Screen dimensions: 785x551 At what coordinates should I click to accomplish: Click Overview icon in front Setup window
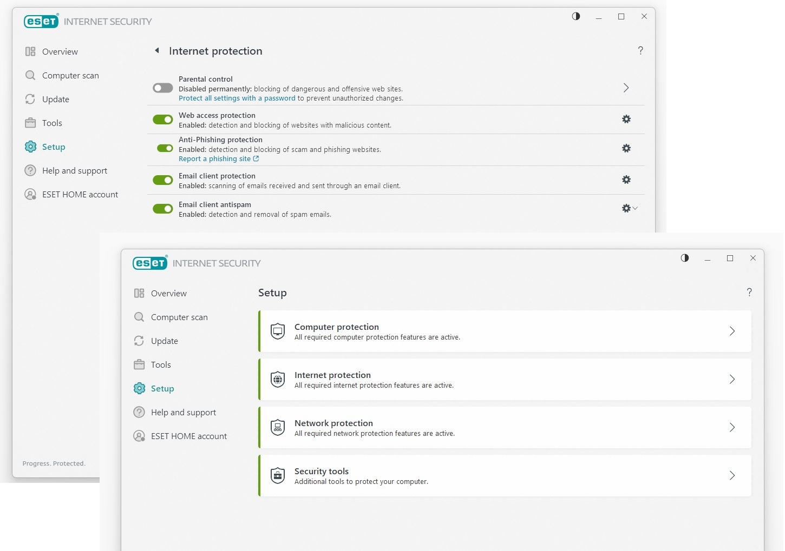point(139,294)
